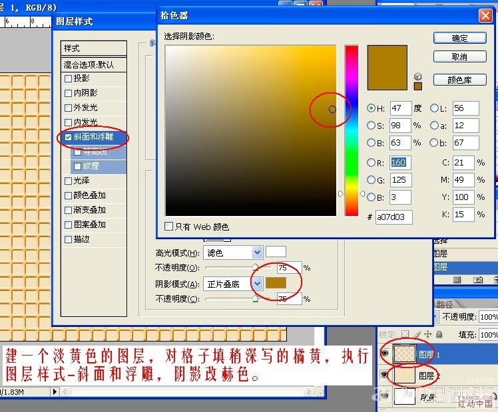Select the G green radio button

coord(371,180)
